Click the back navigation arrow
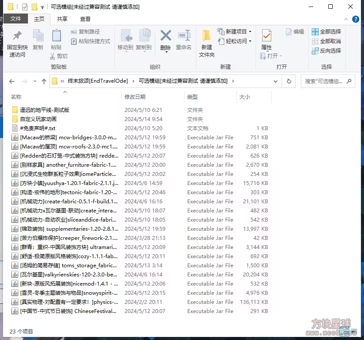The width and height of the screenshot is (364, 340). 12,81
